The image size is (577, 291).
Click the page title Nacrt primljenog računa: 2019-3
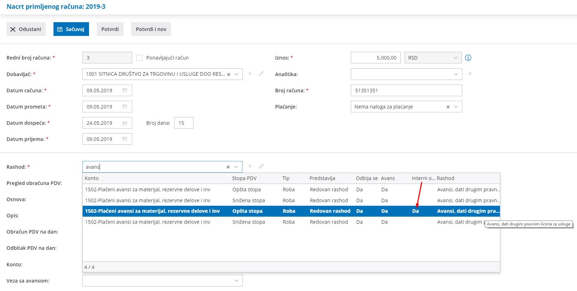[56, 7]
